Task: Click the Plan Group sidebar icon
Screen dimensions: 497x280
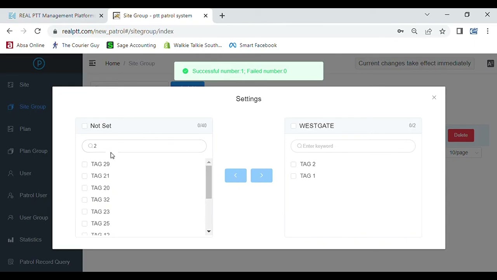Action: 11,151
